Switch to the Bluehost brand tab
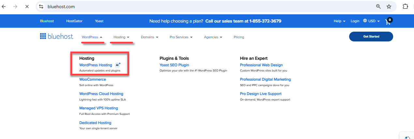414x139 pixels. pyautogui.click(x=47, y=21)
